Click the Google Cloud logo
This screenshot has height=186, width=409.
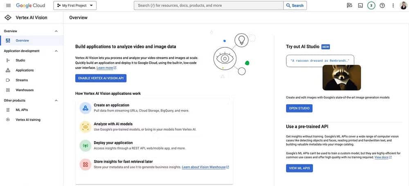[31, 5]
